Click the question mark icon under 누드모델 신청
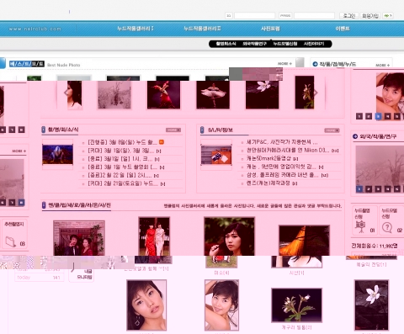Image resolution: width=404 pixels, height=334 pixels. click(387, 227)
